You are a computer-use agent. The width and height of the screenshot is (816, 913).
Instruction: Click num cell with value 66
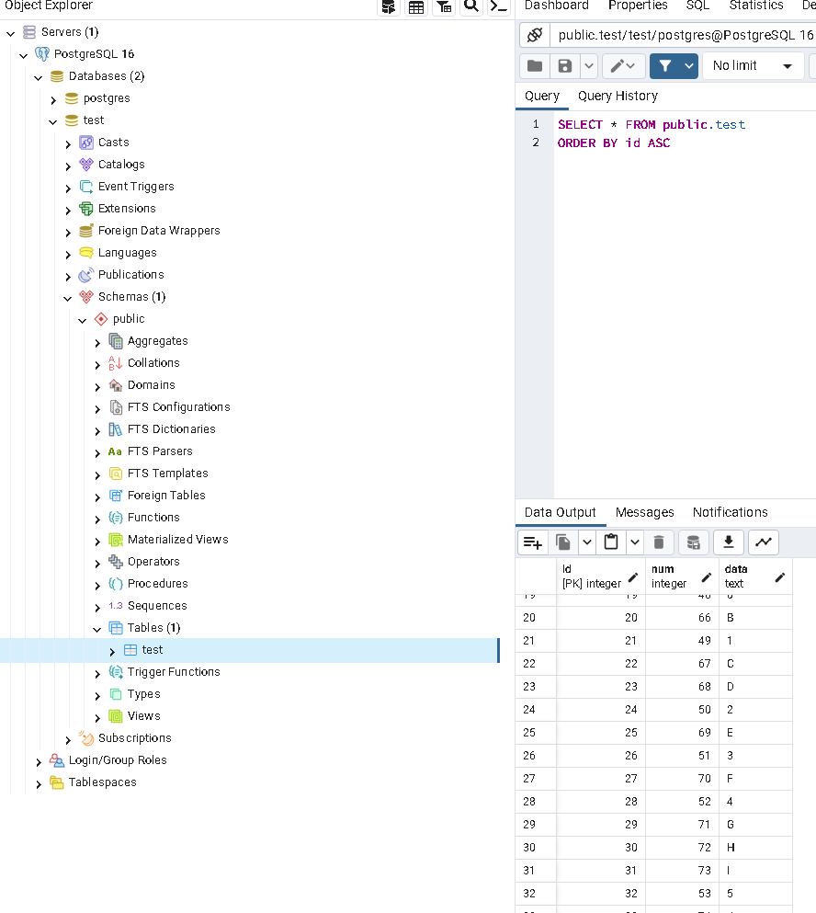(682, 618)
